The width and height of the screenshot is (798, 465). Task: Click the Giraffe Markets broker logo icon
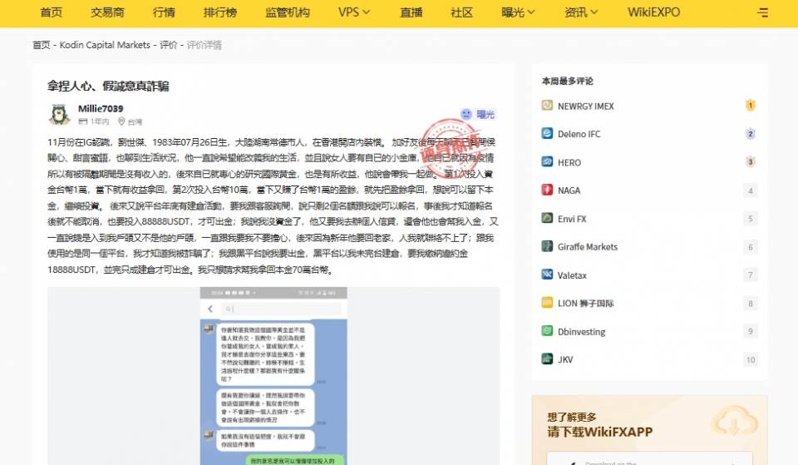click(547, 246)
